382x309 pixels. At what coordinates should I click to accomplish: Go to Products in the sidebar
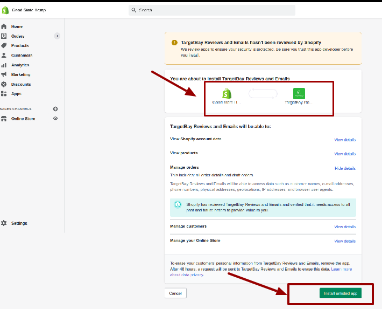(x=20, y=45)
